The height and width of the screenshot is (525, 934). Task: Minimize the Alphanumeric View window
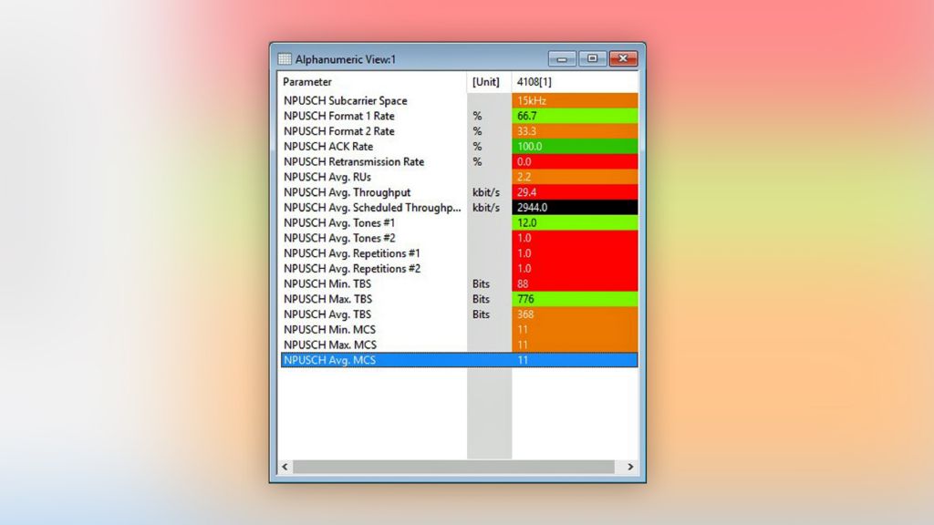(x=561, y=58)
